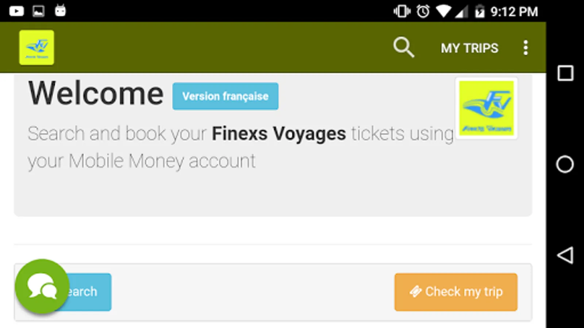Tap the Finexs Voyages app logo

36,48
